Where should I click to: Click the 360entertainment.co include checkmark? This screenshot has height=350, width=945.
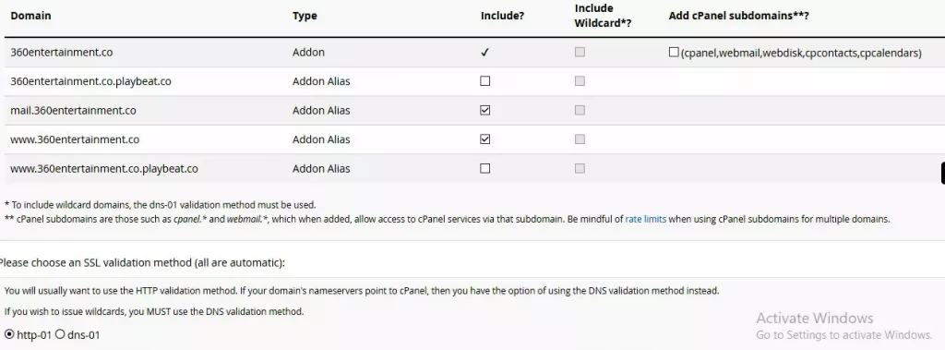[x=485, y=53]
